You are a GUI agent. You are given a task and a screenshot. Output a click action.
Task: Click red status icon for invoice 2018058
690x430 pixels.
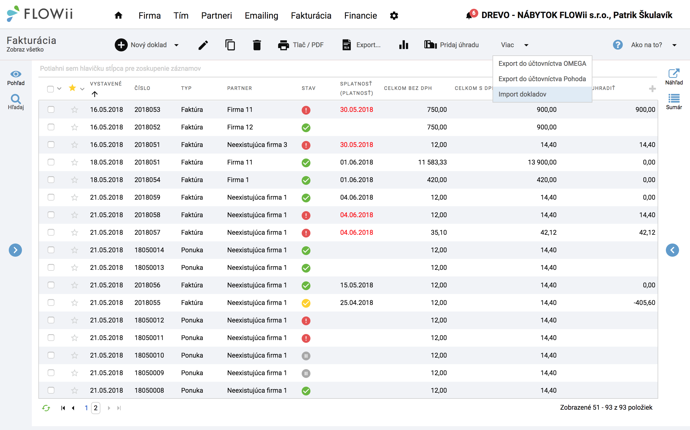[x=306, y=215]
